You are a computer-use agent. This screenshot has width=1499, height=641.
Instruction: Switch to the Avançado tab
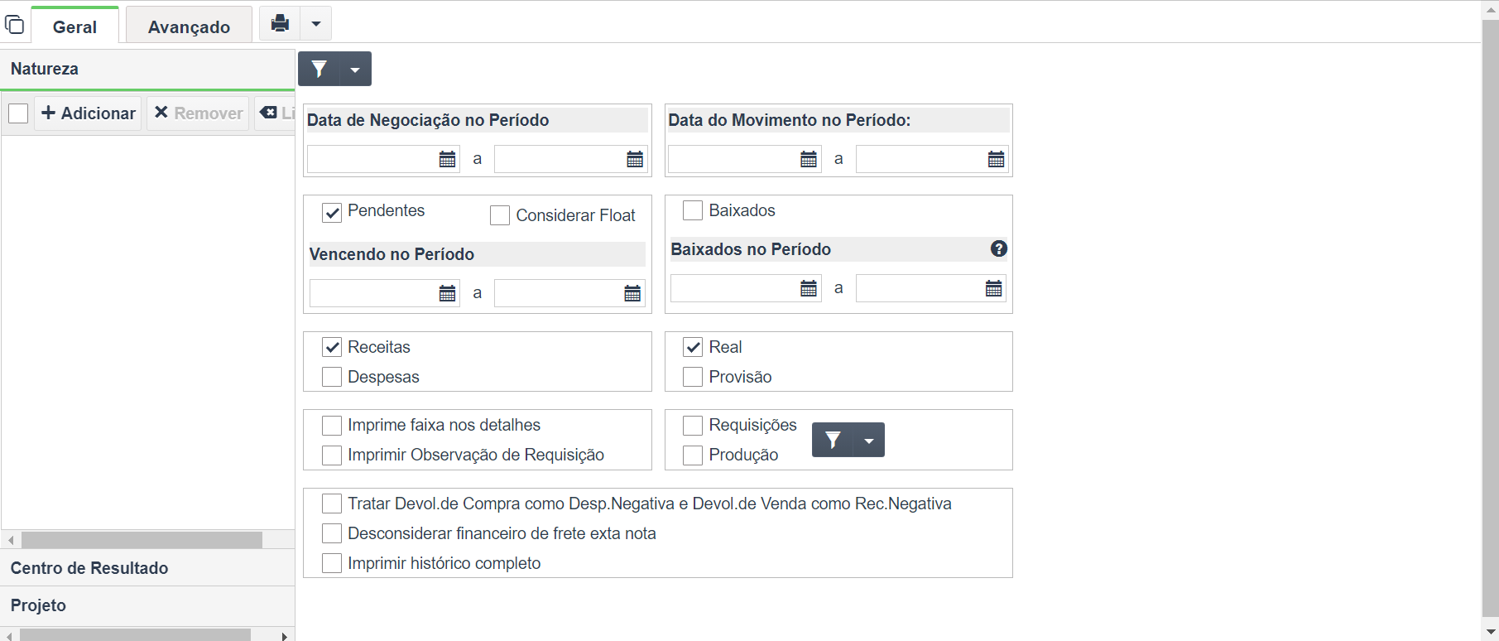coord(189,27)
